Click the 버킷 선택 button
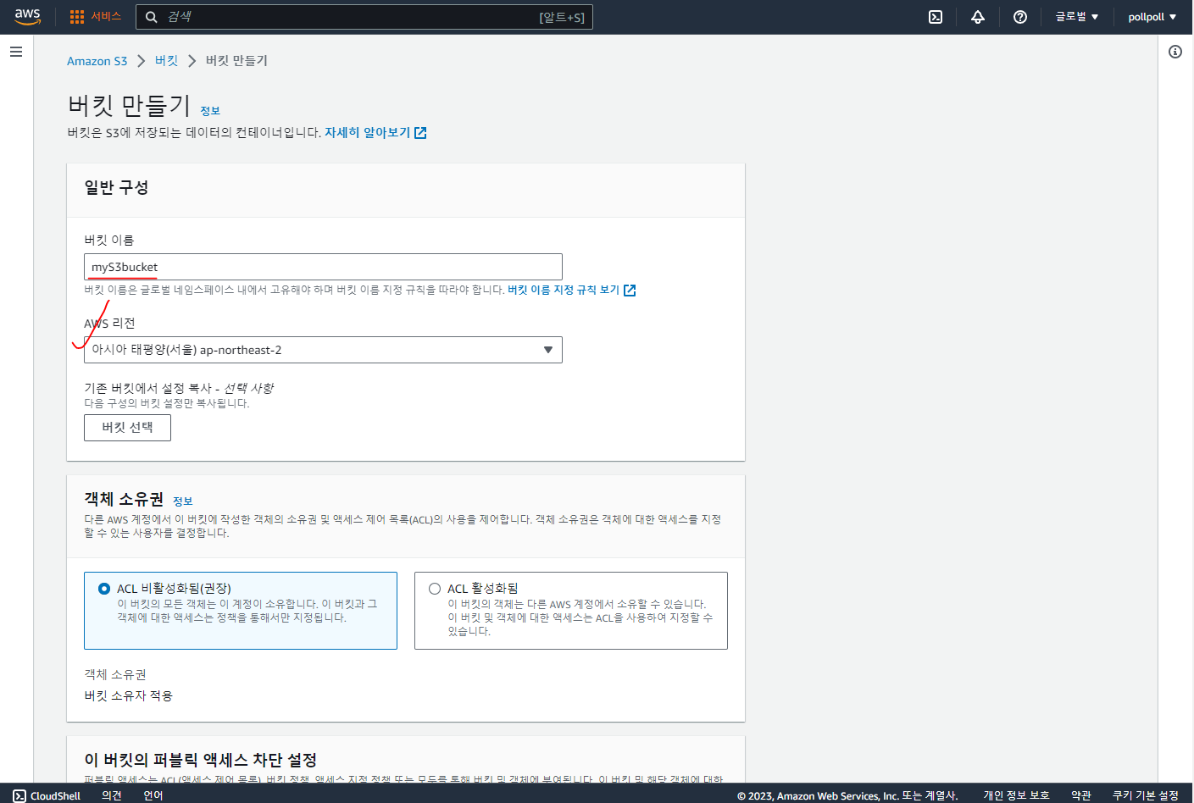Viewport: 1194px width, 803px height. [127, 428]
